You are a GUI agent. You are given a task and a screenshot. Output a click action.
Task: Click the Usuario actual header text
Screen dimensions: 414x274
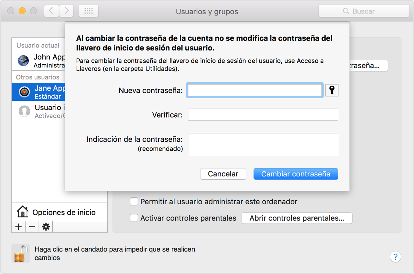click(x=38, y=46)
